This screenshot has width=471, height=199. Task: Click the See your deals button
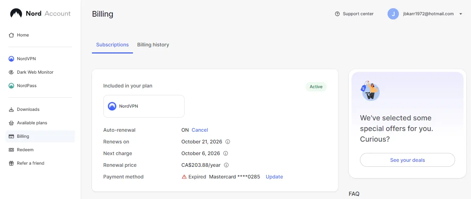(x=407, y=160)
